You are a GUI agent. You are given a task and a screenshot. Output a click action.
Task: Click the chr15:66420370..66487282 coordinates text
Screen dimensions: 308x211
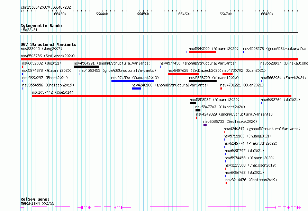[x=46, y=7]
